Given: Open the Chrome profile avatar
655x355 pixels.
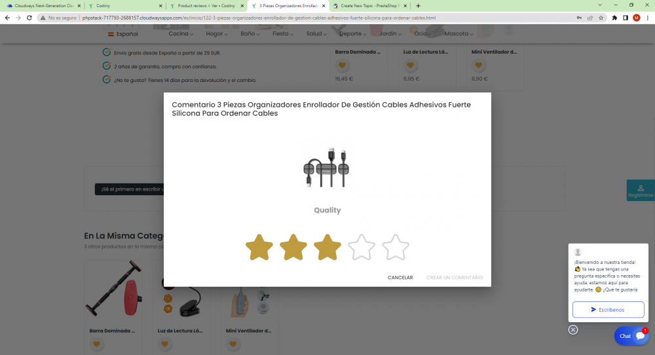Looking at the screenshot, I should click(636, 18).
